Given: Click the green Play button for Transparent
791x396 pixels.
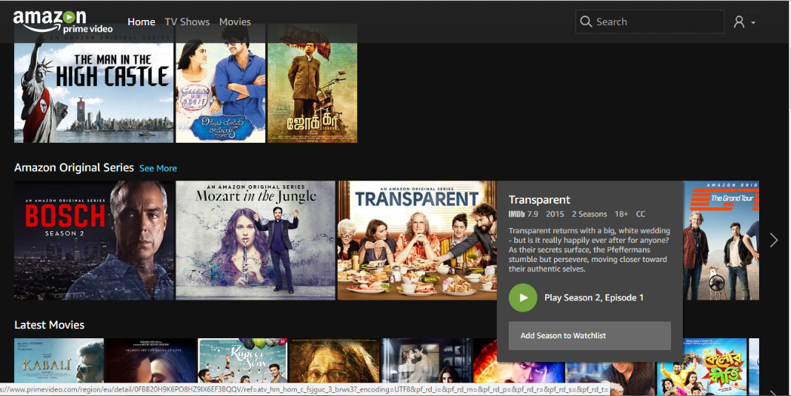Looking at the screenshot, I should (x=523, y=298).
